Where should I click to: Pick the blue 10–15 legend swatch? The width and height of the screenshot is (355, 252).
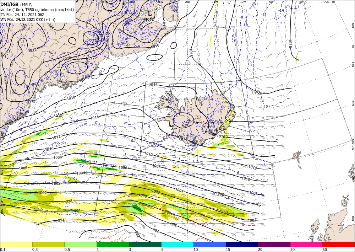click(x=210, y=244)
